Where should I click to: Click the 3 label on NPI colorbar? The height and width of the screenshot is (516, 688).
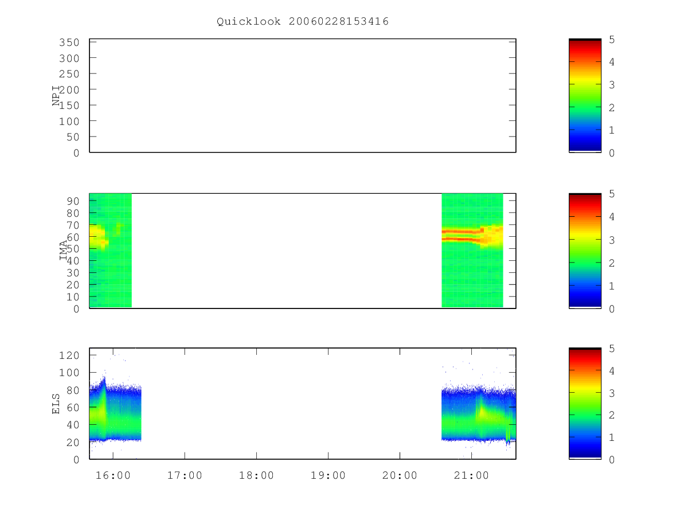pos(612,85)
